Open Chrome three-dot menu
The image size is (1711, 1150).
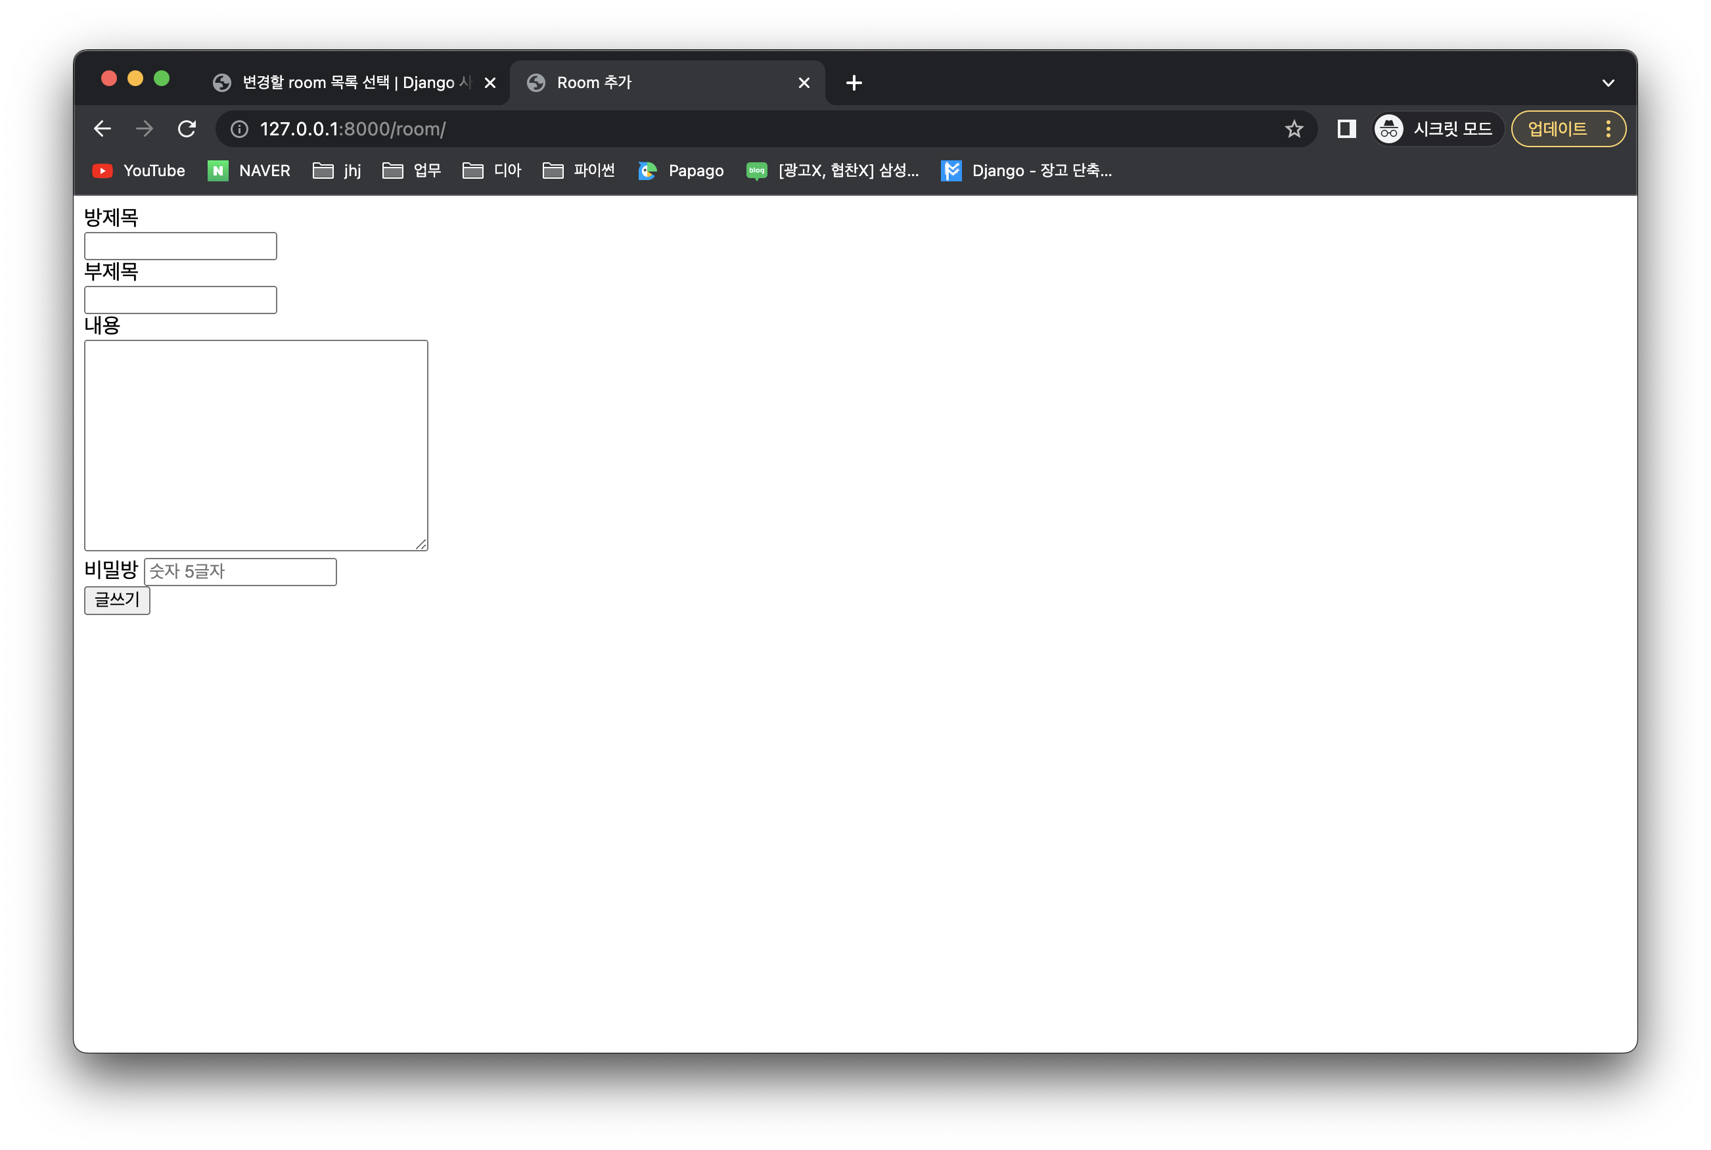1608,129
